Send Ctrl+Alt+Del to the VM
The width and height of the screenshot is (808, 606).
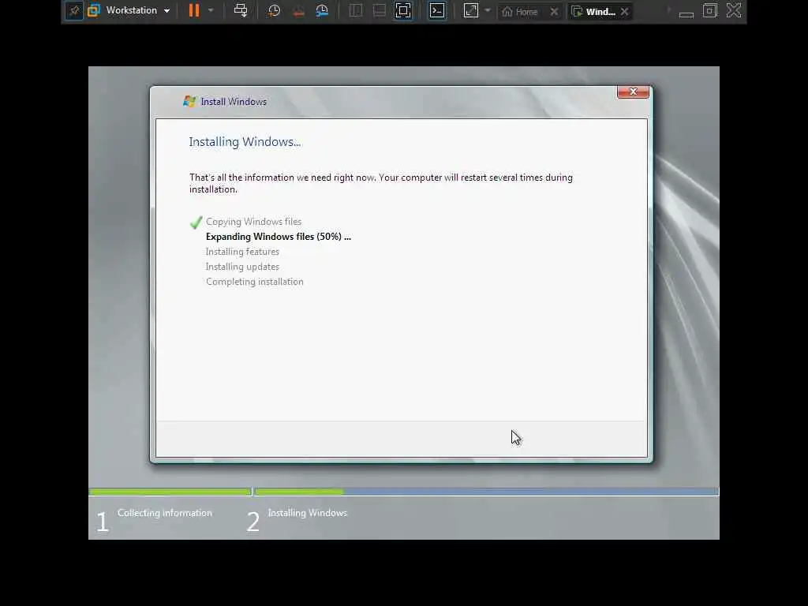click(x=241, y=11)
